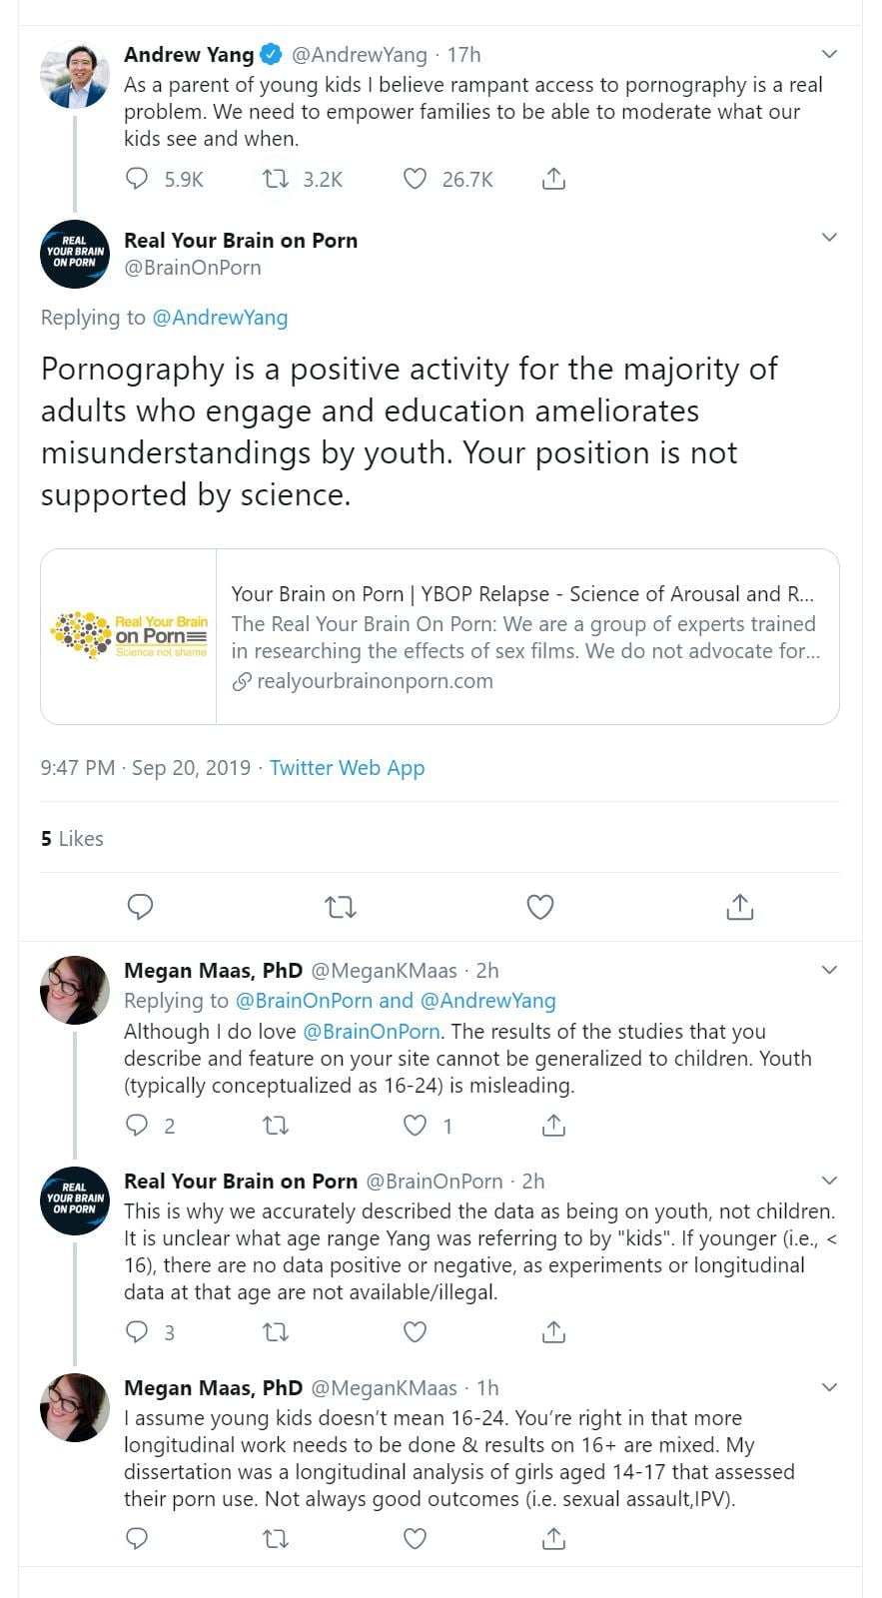Share the main BrainOnPorn tweet
Screen dimensions: 882x1598
739,907
